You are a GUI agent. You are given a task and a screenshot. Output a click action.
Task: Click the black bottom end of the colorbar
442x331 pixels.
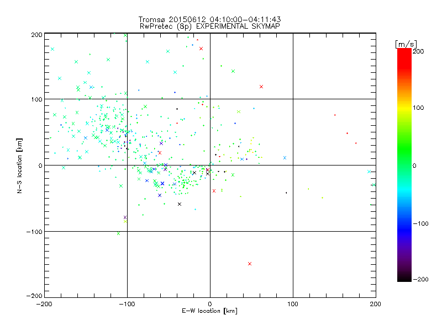point(404,277)
